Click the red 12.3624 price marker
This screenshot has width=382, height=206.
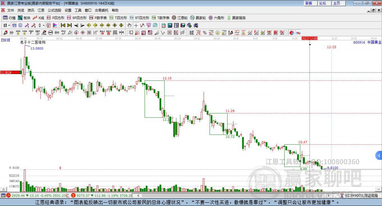pos(11,73)
